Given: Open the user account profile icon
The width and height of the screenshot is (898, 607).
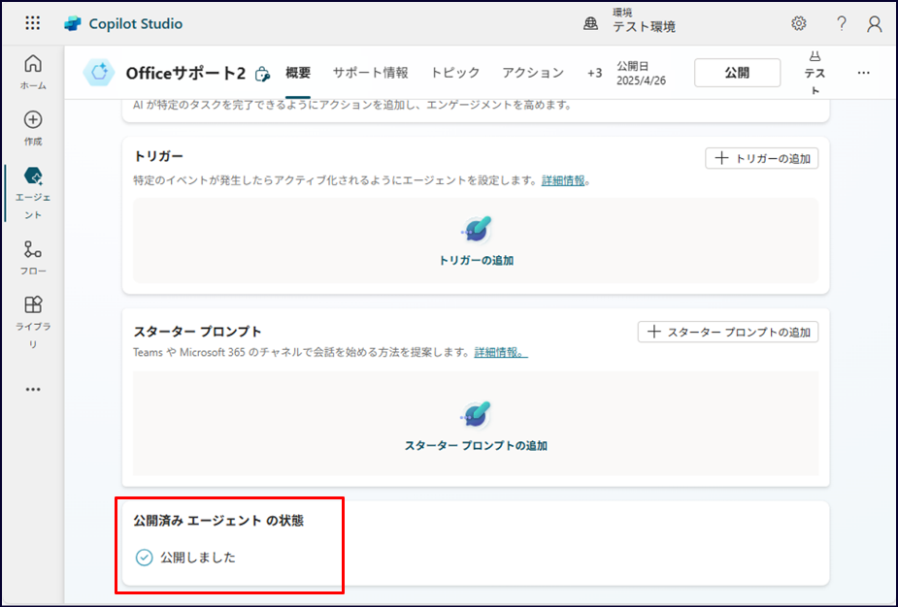Looking at the screenshot, I should [874, 23].
